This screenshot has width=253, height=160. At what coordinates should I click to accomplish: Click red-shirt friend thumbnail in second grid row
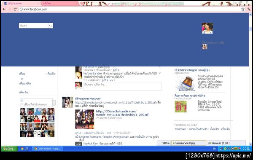pyautogui.click(x=37, y=119)
